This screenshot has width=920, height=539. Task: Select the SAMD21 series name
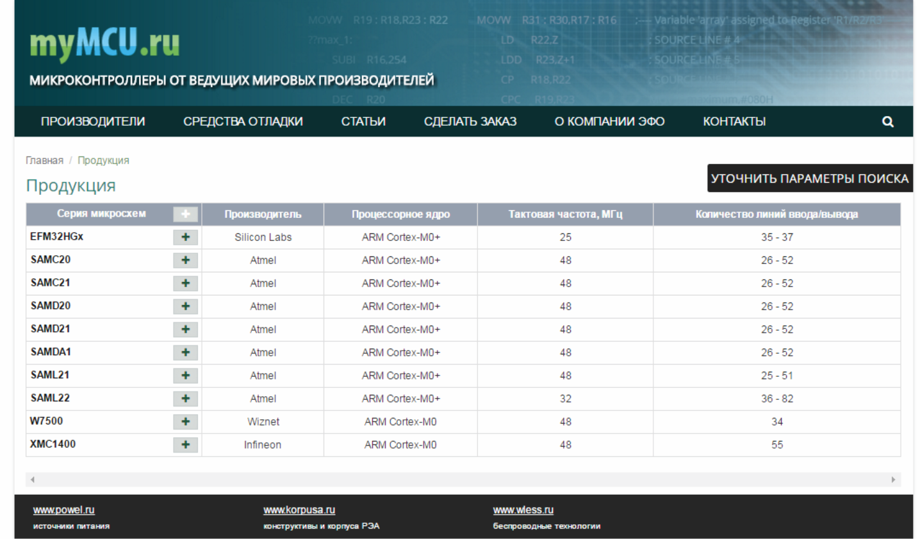tap(51, 329)
